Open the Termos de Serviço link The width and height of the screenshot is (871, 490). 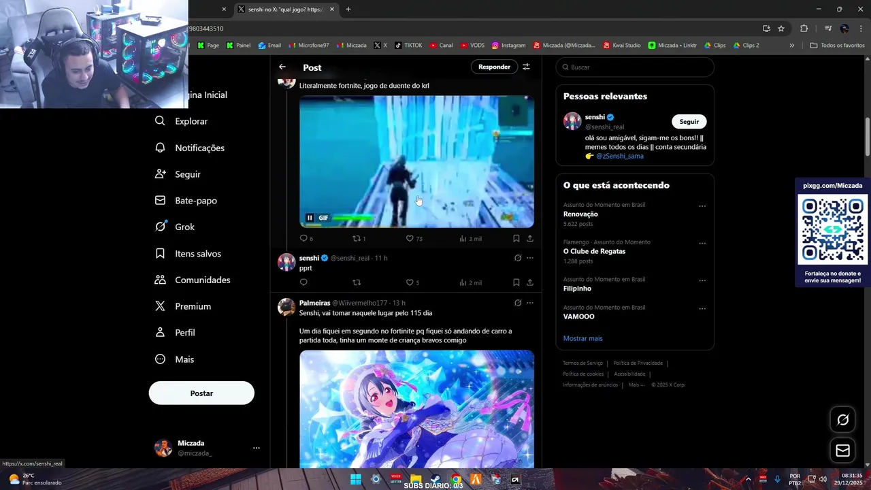[582, 363]
